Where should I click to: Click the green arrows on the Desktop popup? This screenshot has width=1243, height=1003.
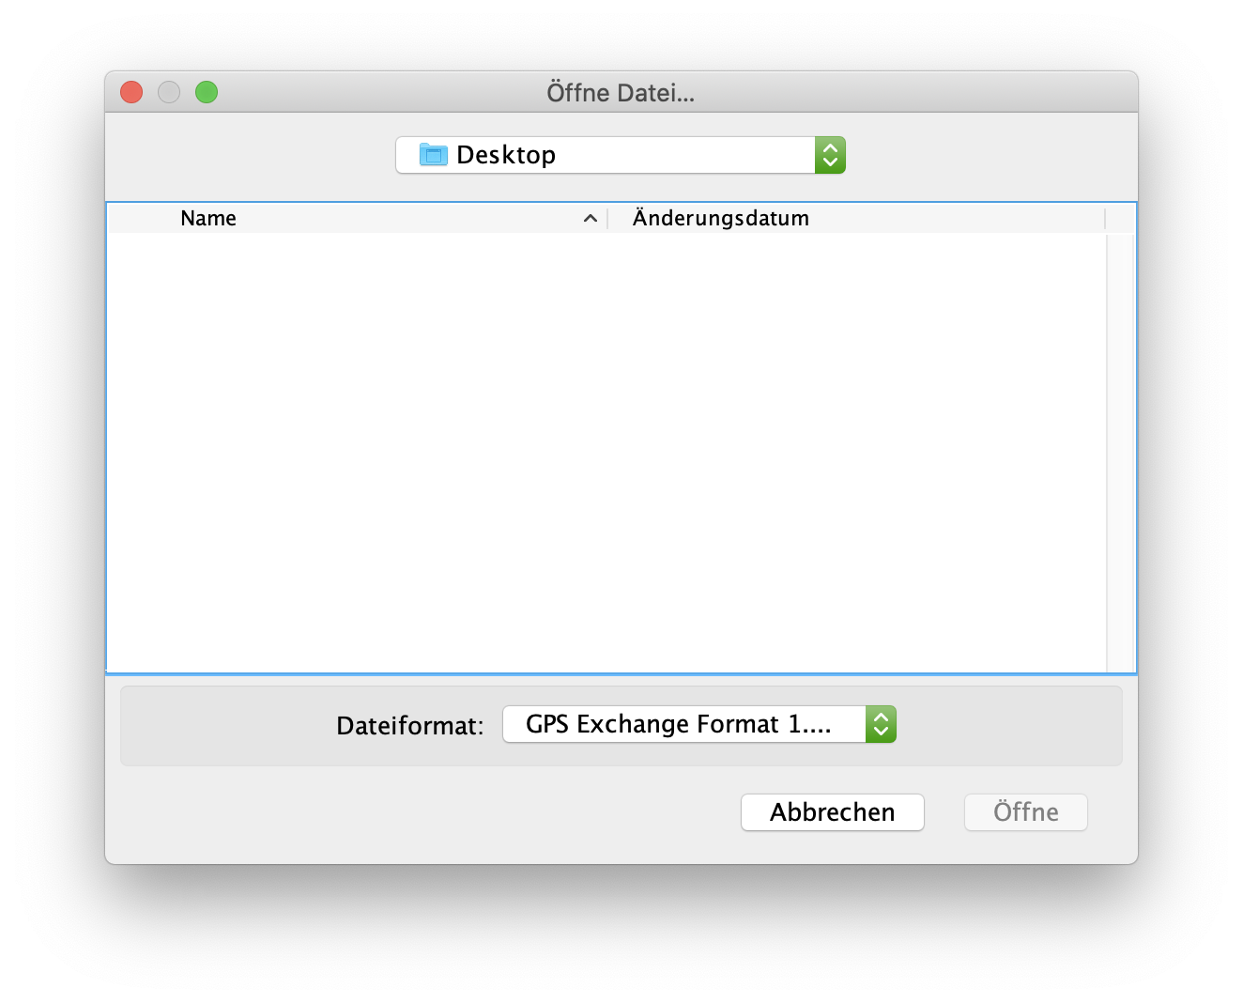(x=830, y=155)
